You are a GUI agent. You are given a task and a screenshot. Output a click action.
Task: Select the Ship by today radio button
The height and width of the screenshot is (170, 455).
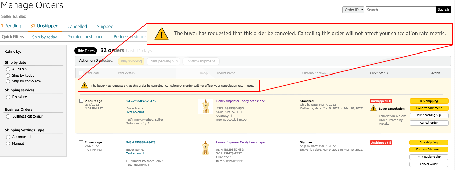pos(8,76)
